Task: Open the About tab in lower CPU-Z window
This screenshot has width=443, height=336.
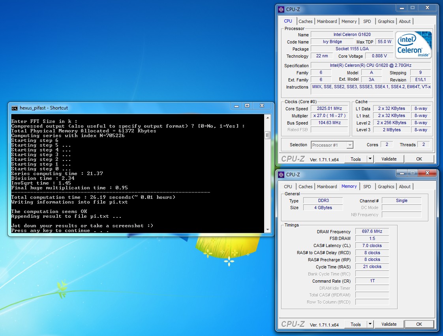Action: tap(405, 187)
